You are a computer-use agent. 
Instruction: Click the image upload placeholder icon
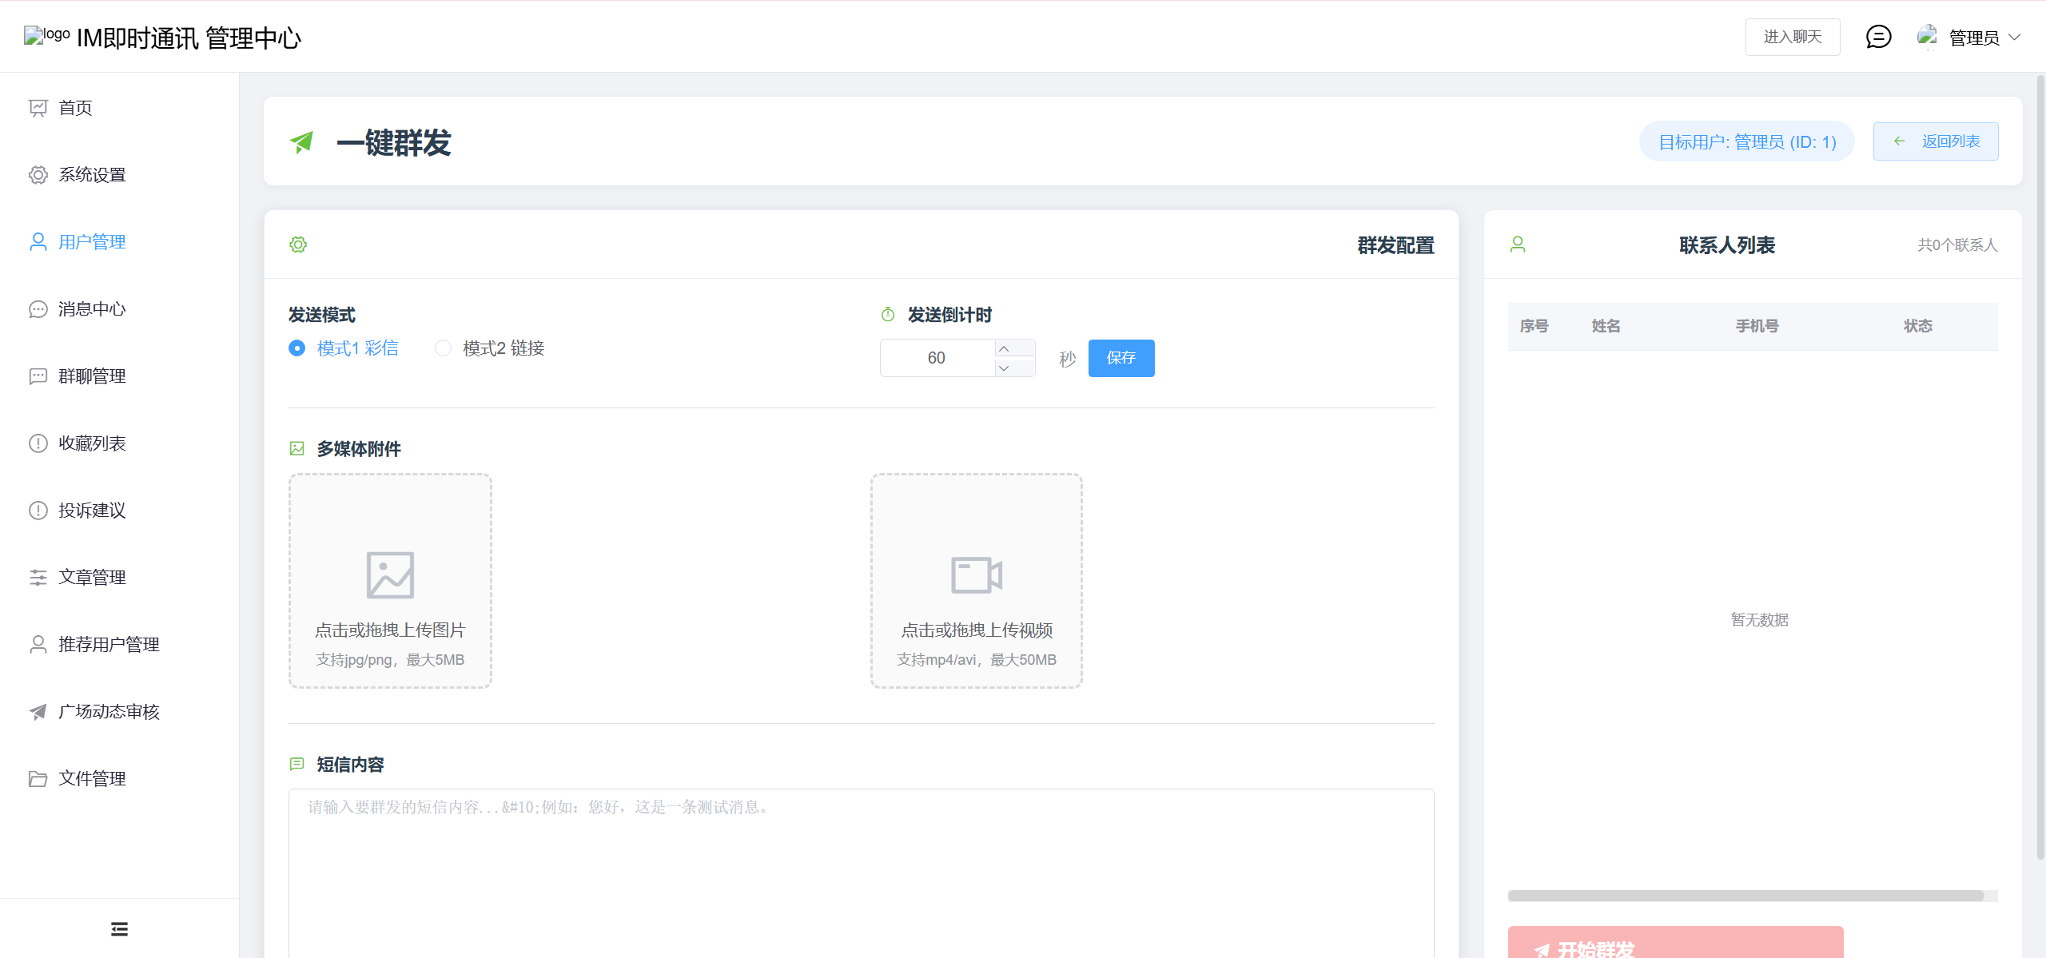(x=390, y=574)
